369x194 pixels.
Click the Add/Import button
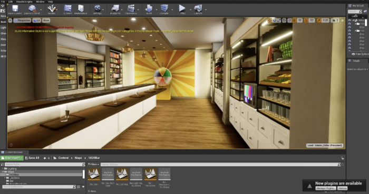tap(12, 158)
